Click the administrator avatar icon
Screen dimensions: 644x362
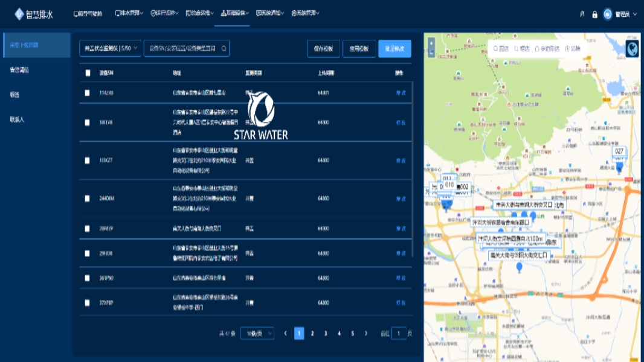point(607,14)
